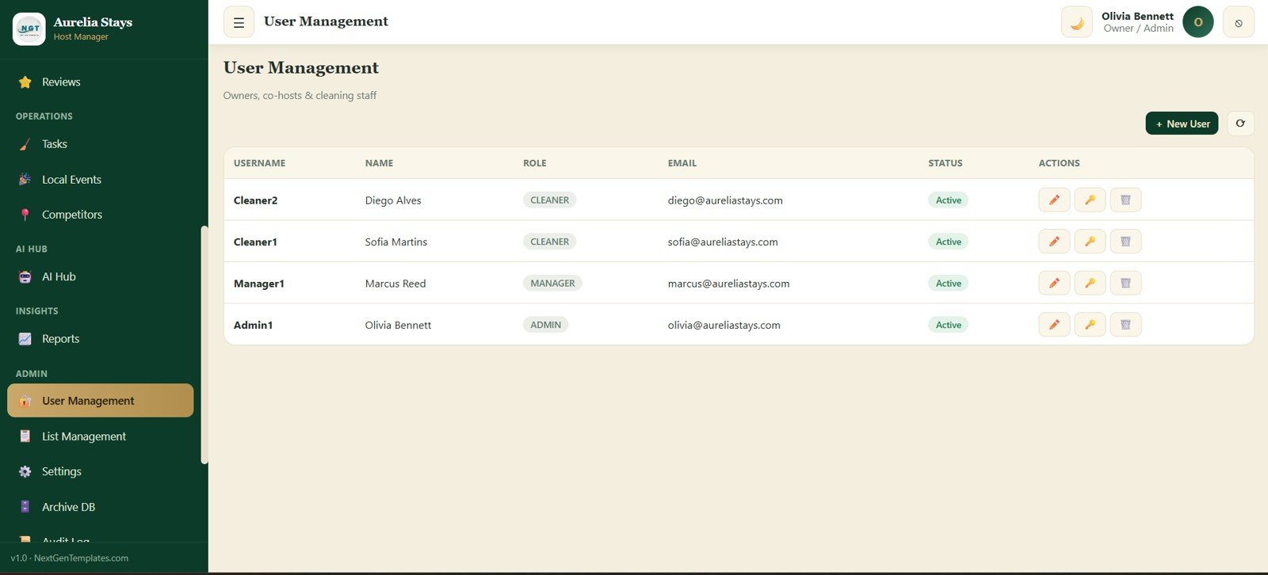This screenshot has width=1268, height=575.
Task: Click email olivia@aureliastays.com
Action: pos(724,326)
